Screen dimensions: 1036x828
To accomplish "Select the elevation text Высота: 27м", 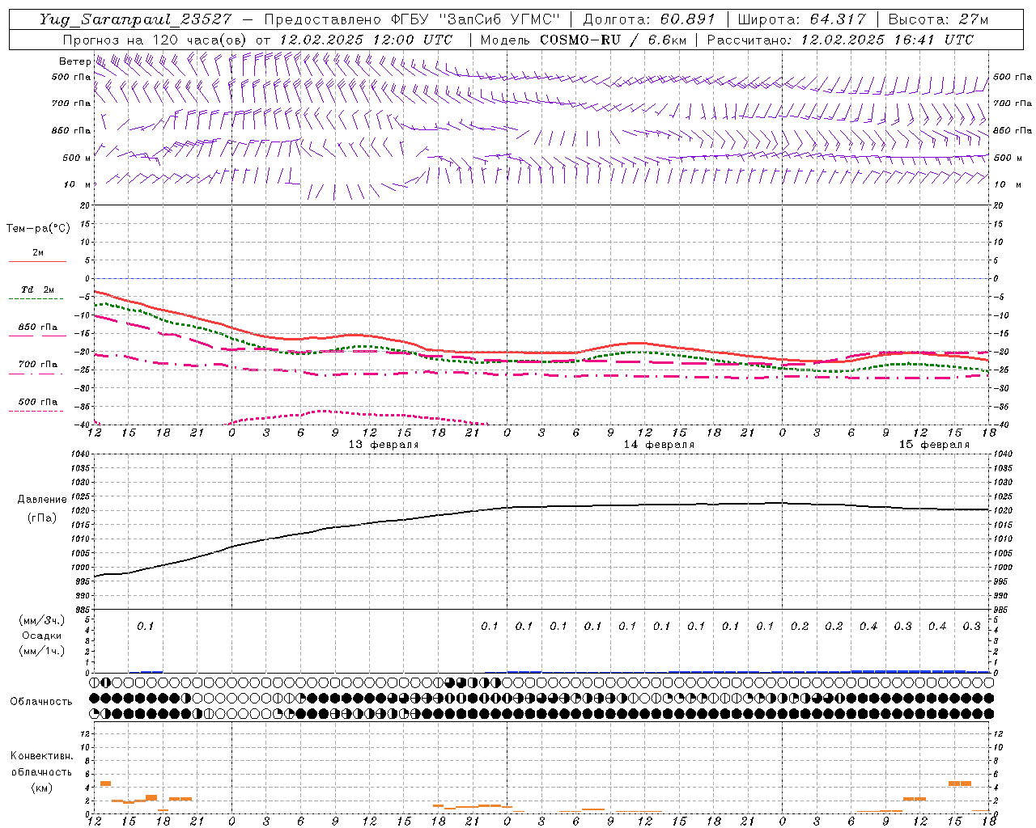I will (938, 19).
